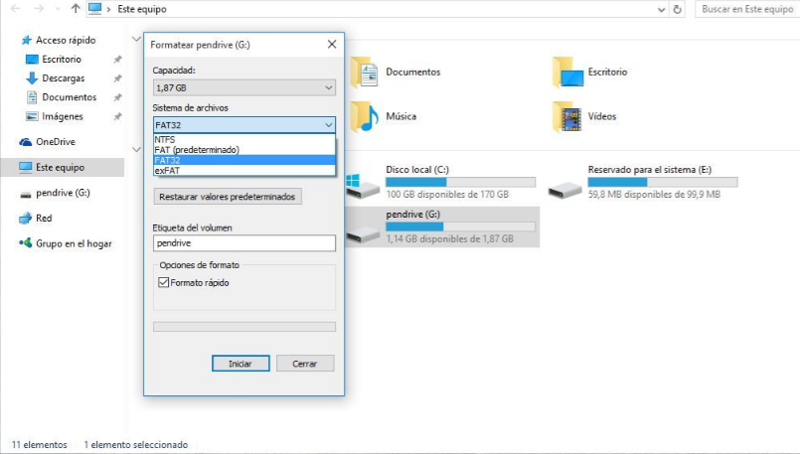Select Reservado para el sistema (E:) drive
This screenshot has width=800, height=454.
click(x=566, y=183)
